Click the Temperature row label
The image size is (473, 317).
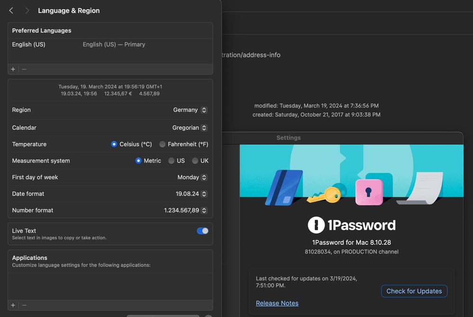point(29,144)
